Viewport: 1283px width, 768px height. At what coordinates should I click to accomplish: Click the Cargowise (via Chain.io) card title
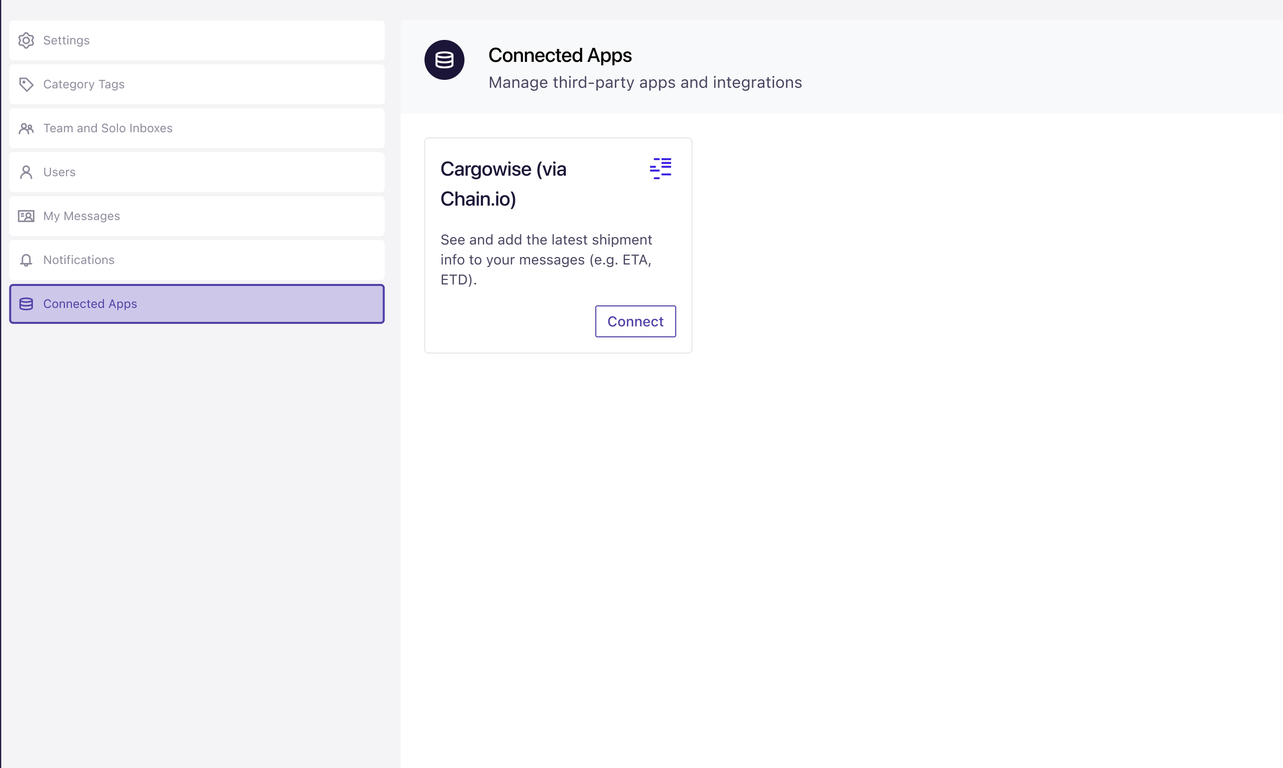[503, 184]
